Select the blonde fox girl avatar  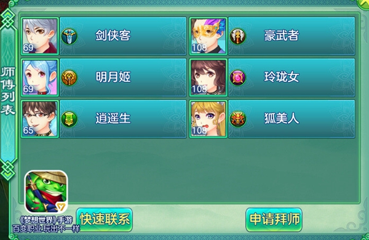click(x=208, y=119)
